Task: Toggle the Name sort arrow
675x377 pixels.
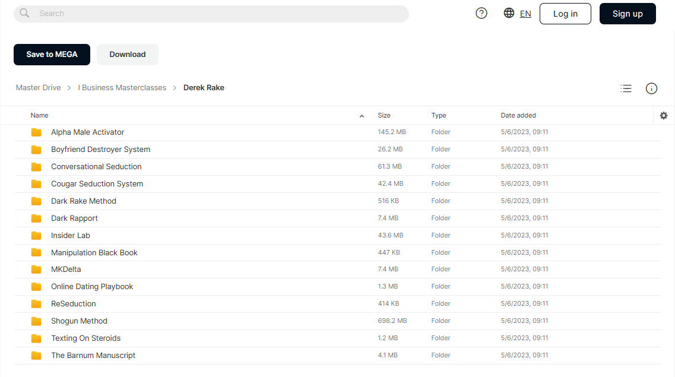Action: (x=362, y=116)
